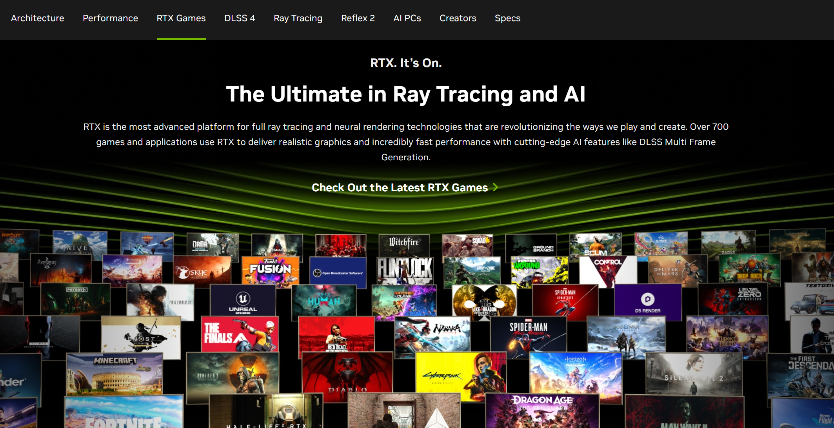Image resolution: width=834 pixels, height=428 pixels.
Task: Click the D5 Render logo tile
Action: (x=647, y=302)
